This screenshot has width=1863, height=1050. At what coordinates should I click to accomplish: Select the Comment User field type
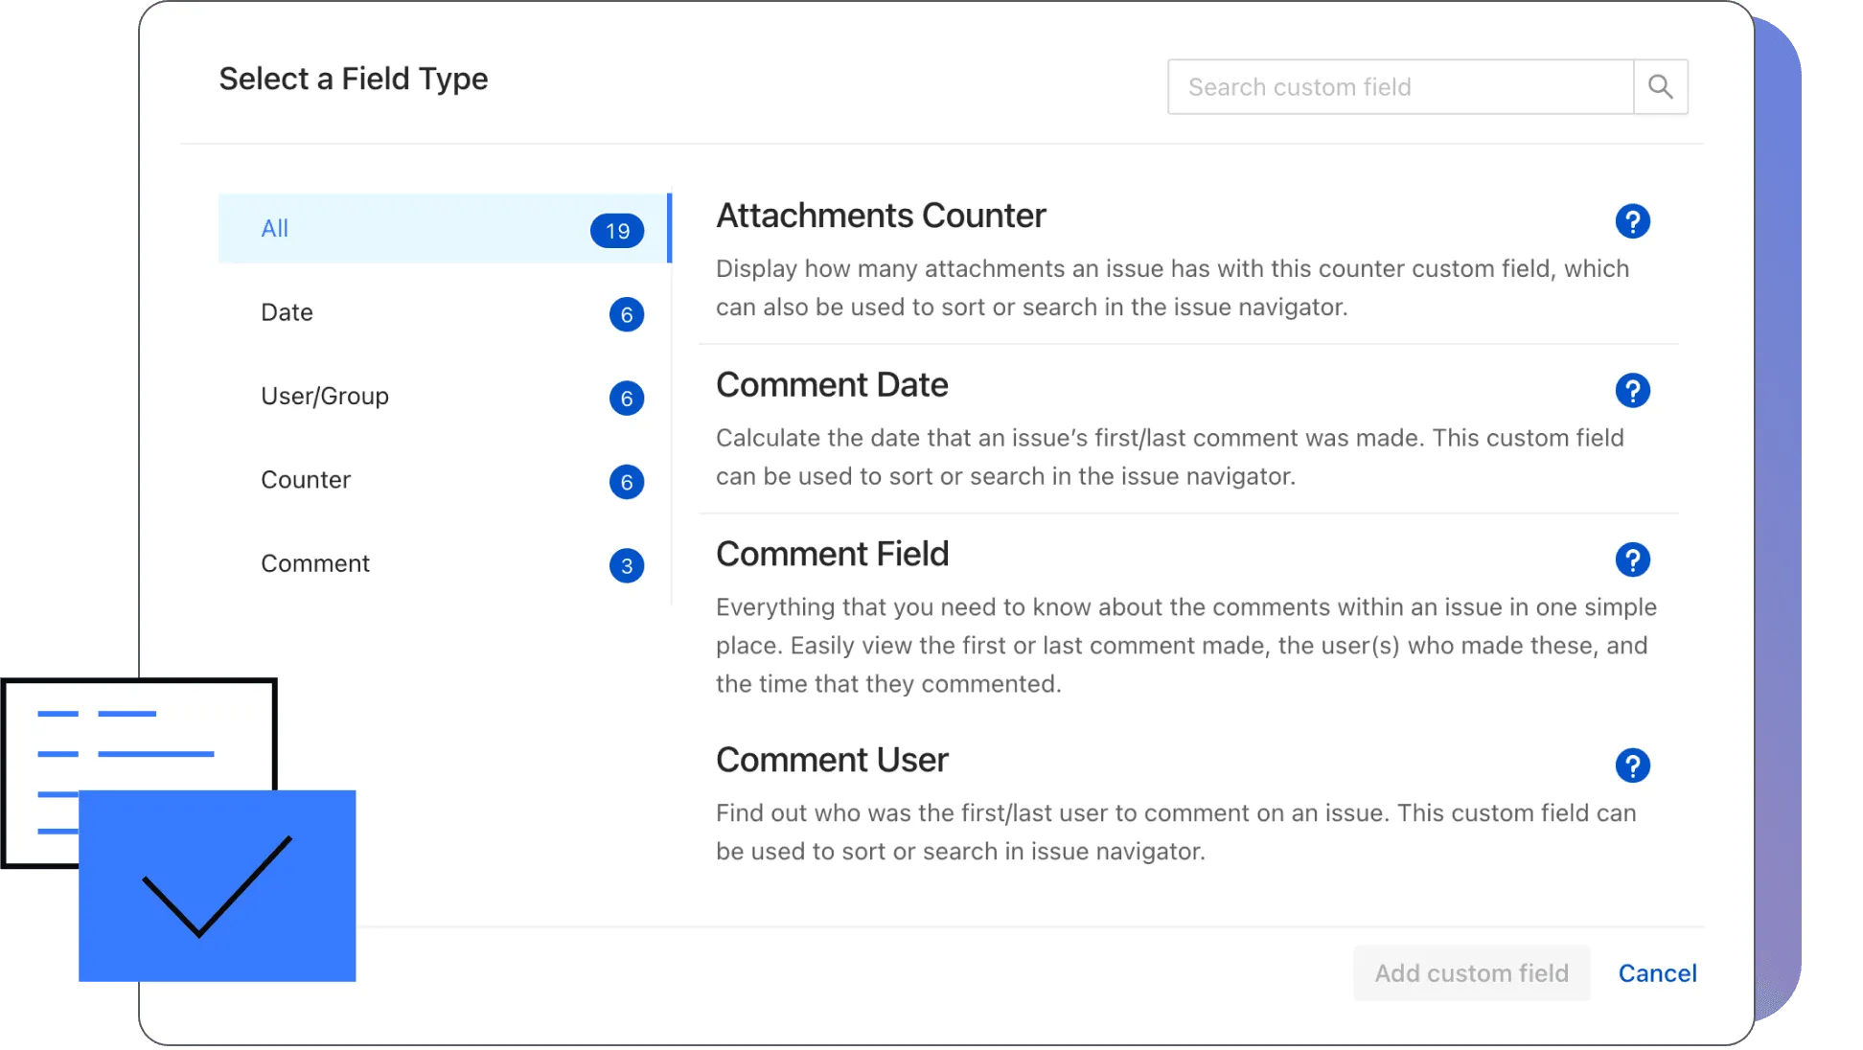pos(831,761)
